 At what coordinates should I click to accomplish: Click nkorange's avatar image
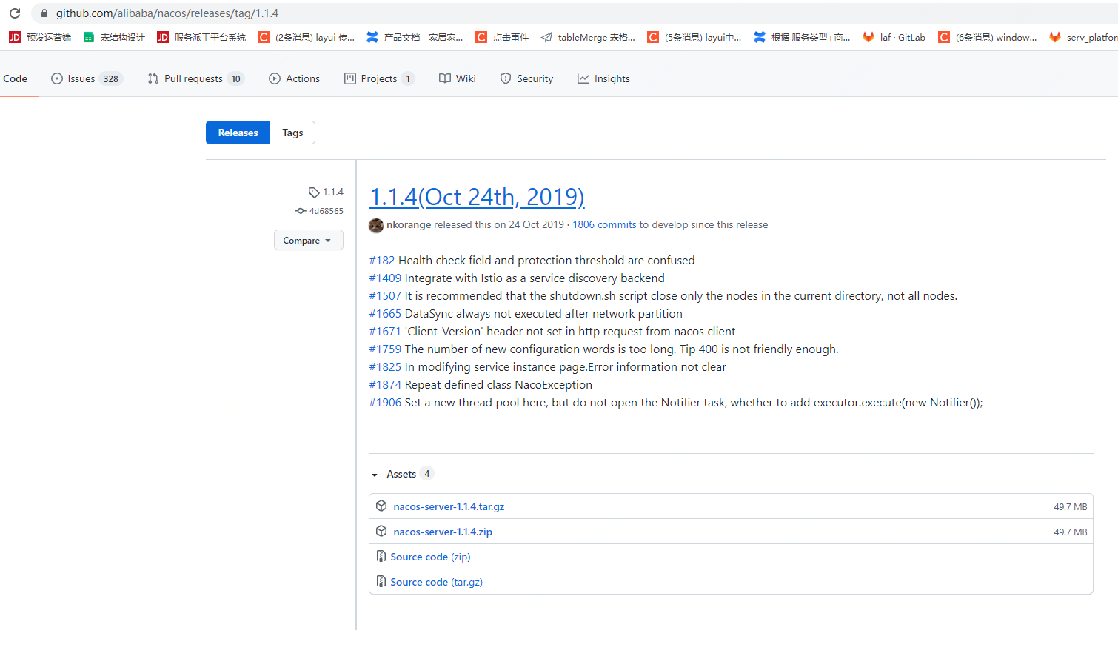point(376,225)
